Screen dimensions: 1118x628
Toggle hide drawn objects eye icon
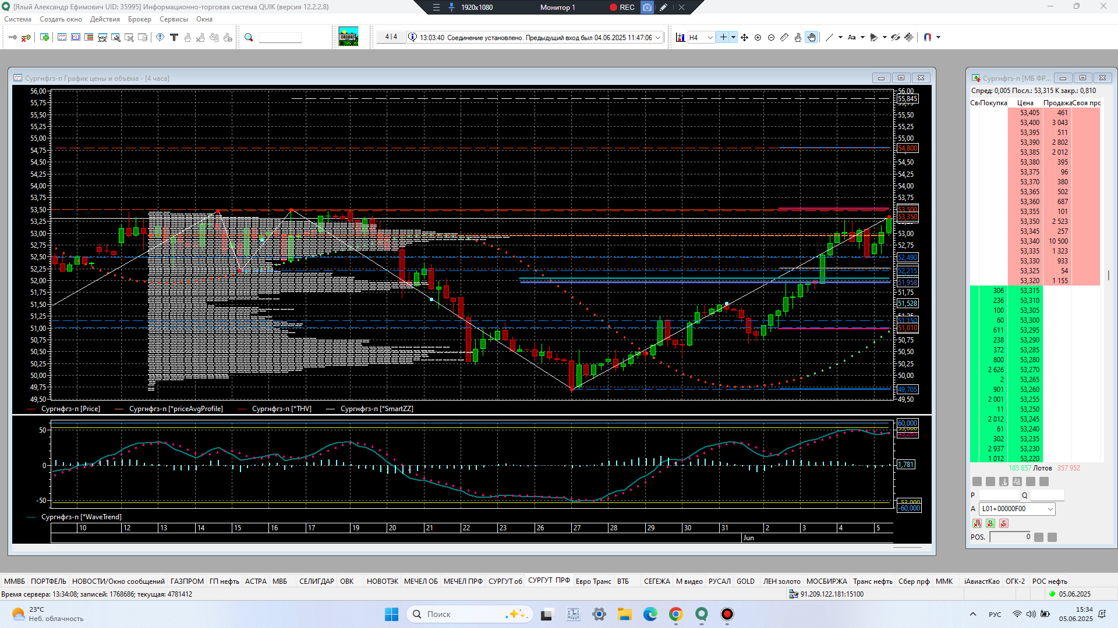pyautogui.click(x=895, y=37)
